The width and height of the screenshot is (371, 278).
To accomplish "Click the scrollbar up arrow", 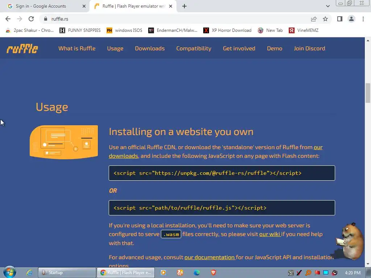I will point(368,41).
